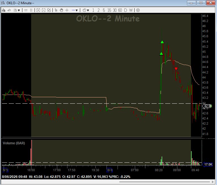Click the 08:20 time axis label
Screen dimensions: 217x185
[159, 170]
